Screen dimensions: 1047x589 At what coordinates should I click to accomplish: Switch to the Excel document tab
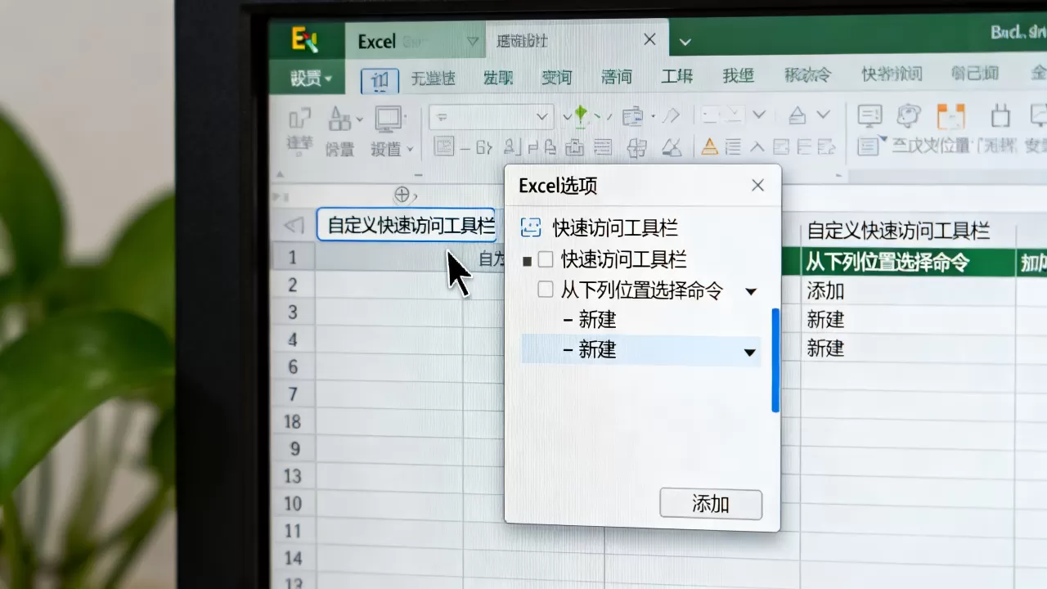416,41
